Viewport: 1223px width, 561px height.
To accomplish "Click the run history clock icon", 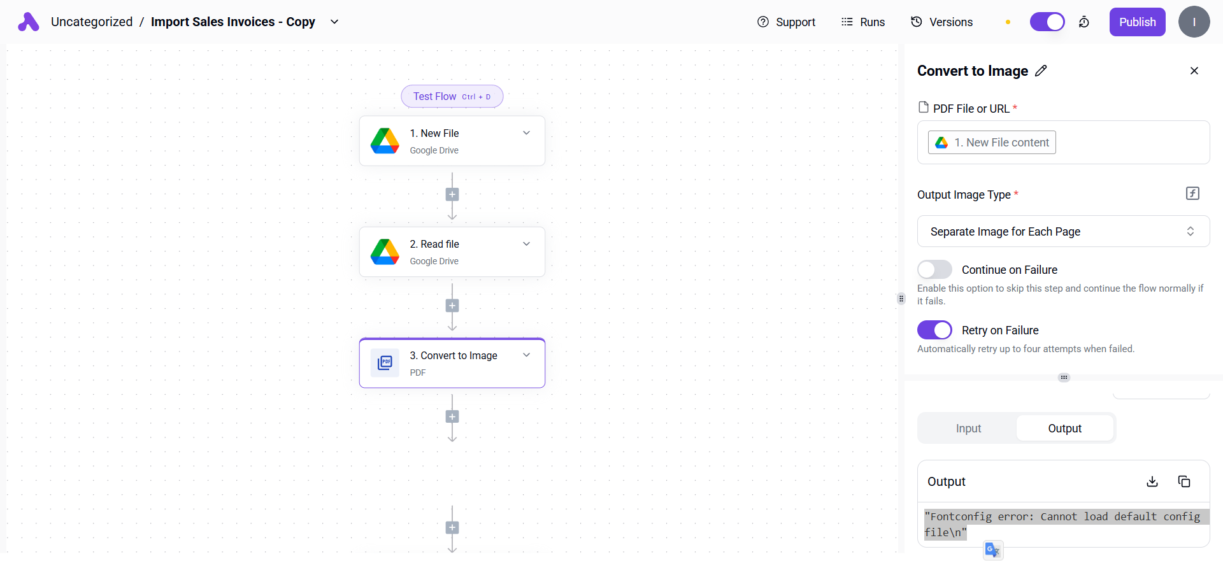I will (x=1084, y=22).
